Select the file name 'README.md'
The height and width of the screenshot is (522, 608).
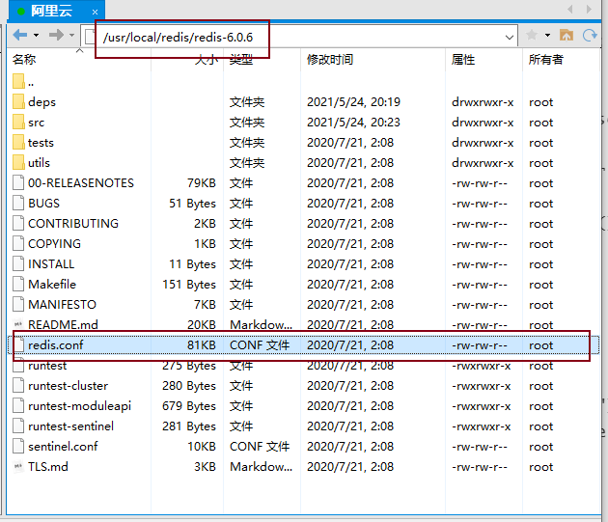click(x=63, y=324)
